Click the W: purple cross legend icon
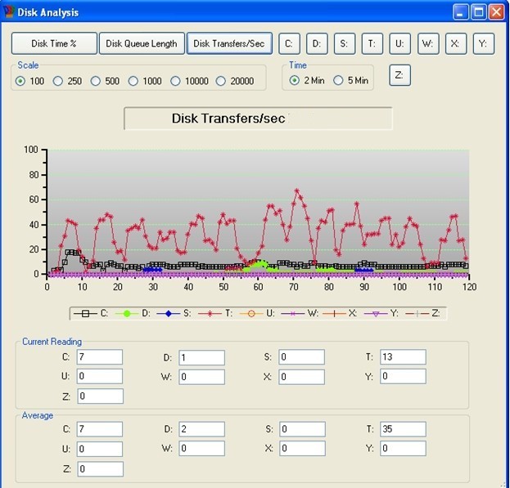The image size is (510, 488). 293,314
